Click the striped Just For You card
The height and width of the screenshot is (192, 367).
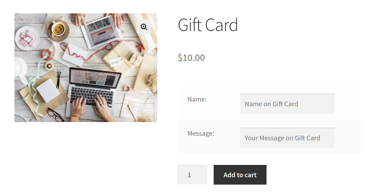tap(130, 107)
